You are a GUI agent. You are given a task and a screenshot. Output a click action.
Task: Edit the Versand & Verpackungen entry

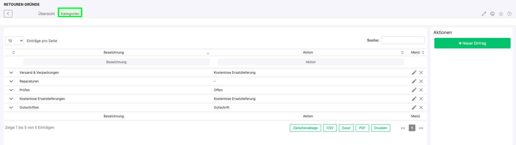[414, 72]
